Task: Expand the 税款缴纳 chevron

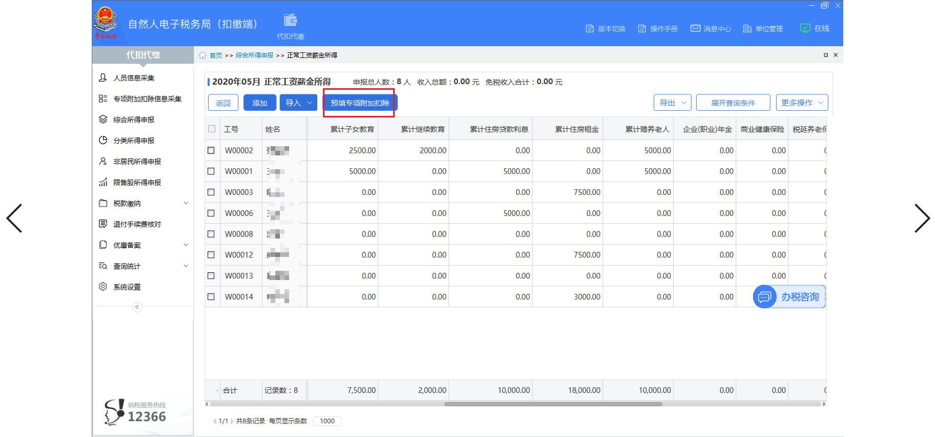Action: (x=186, y=203)
